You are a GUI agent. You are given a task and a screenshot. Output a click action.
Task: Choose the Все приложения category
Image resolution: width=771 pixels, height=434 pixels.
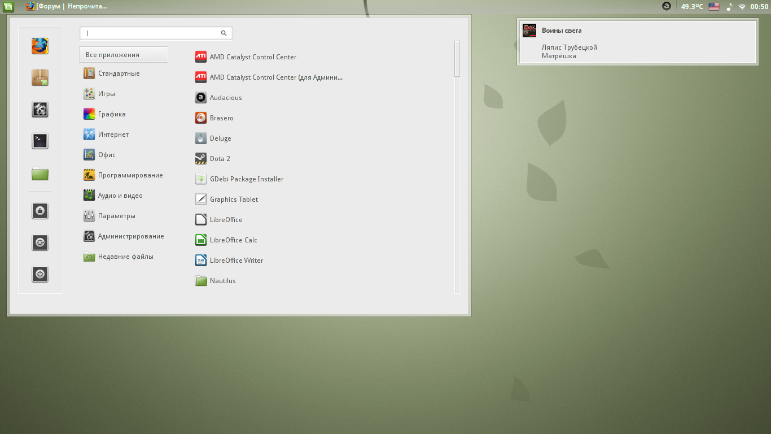pyautogui.click(x=124, y=55)
